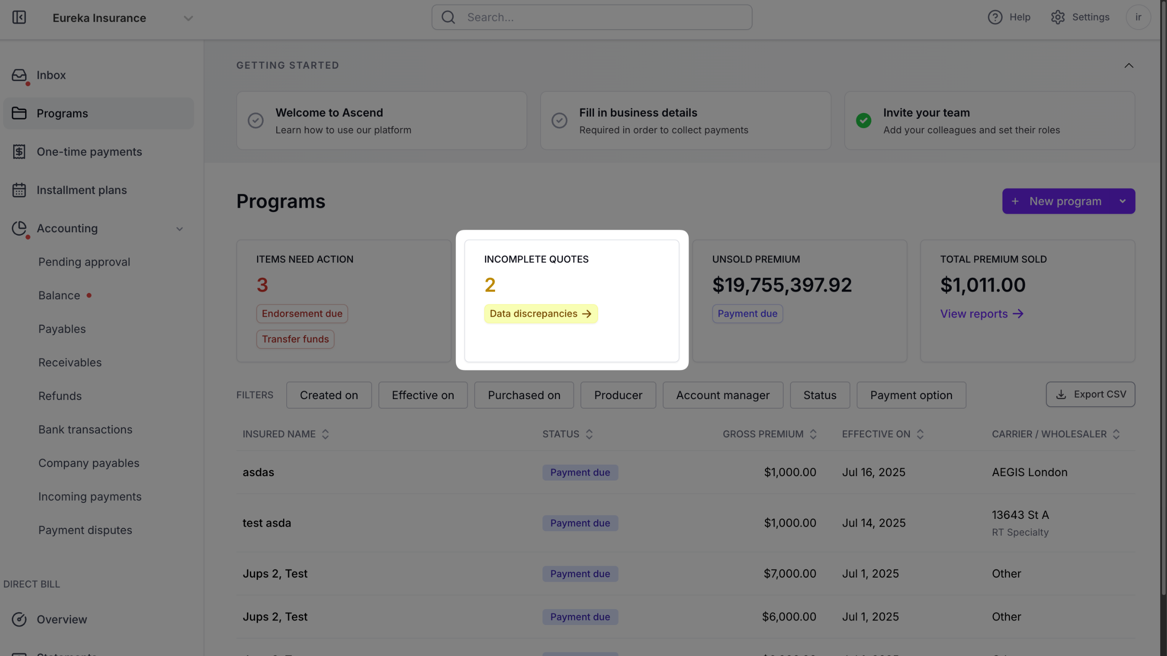Click the Export CSV download icon
The image size is (1167, 656).
(x=1061, y=395)
